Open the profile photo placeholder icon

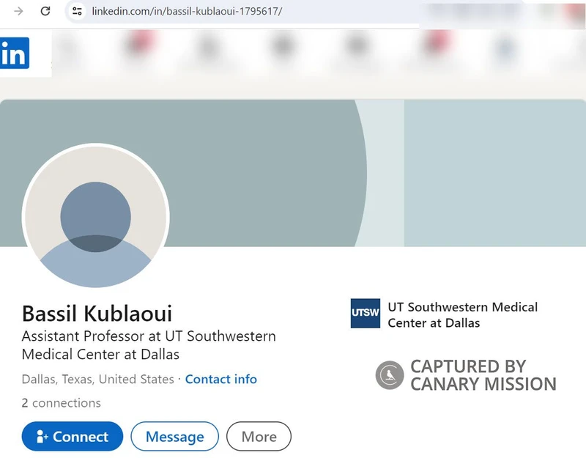[97, 217]
